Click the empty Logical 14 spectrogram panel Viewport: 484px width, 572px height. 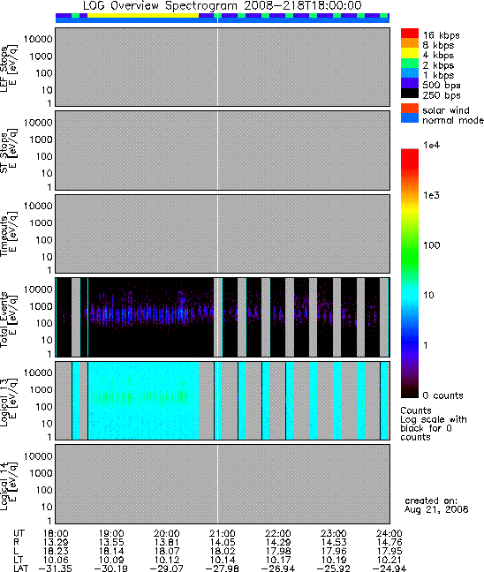223,484
